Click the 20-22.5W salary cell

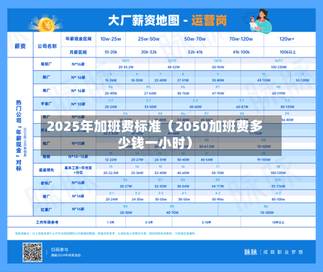coord(110,173)
